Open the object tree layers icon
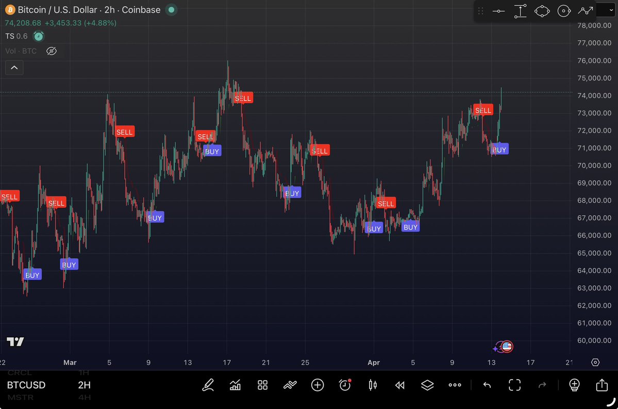 [x=427, y=385]
